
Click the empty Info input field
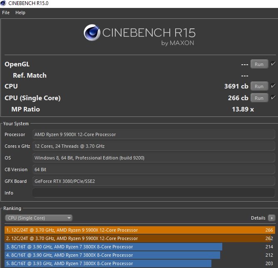pos(154,193)
